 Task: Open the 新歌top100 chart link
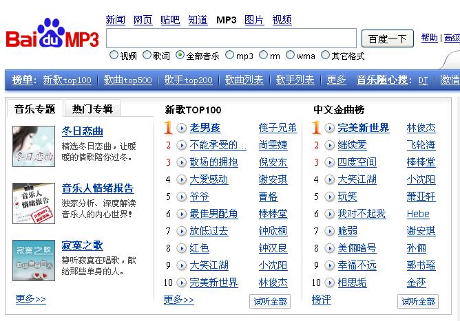point(67,80)
